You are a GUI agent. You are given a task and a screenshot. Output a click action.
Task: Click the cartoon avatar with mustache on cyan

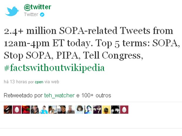[43, 109]
